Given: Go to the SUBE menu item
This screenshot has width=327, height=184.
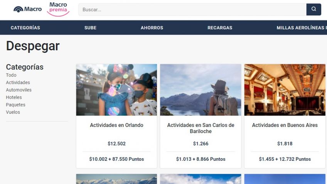Looking at the screenshot, I should (x=90, y=28).
